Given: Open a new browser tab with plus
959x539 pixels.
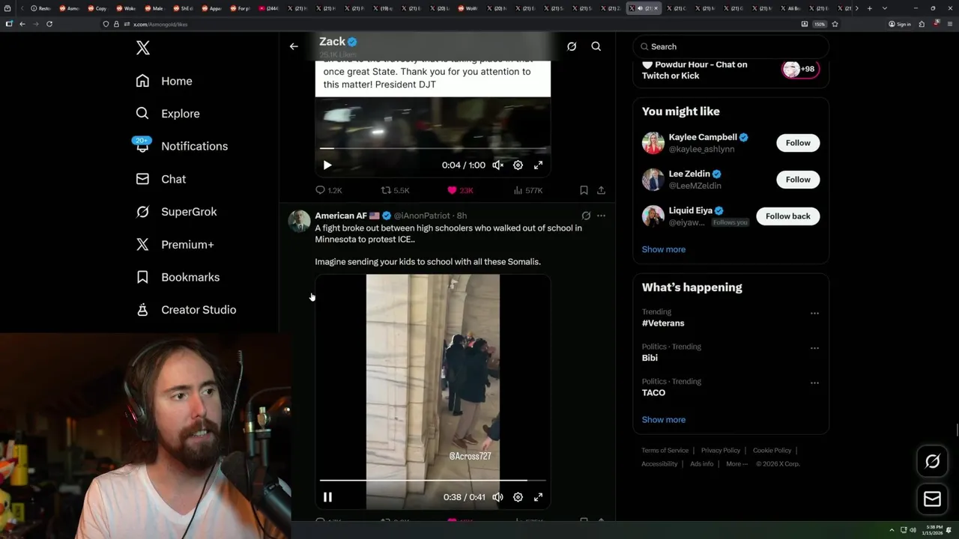Looking at the screenshot, I should 869,8.
